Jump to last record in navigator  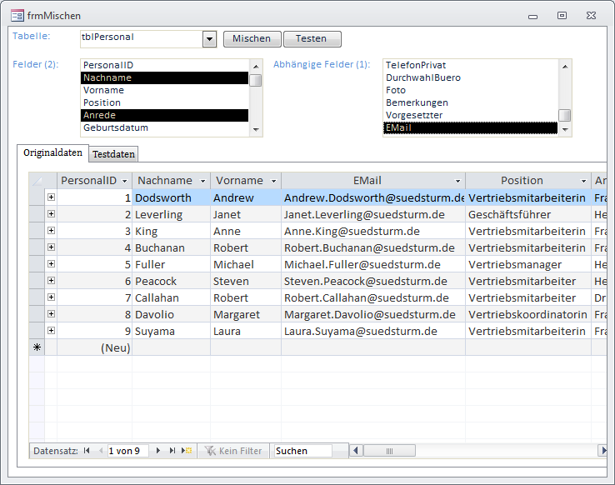point(172,451)
